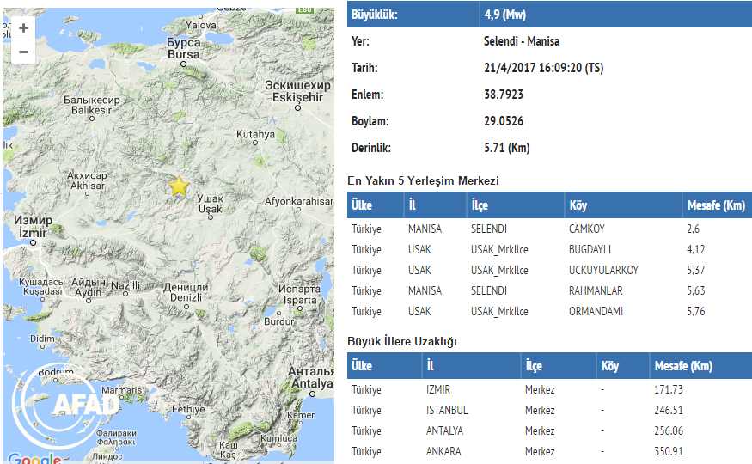Select the Selendi - Manisa location text
Viewport: 752px width, 464px height.
click(x=522, y=41)
